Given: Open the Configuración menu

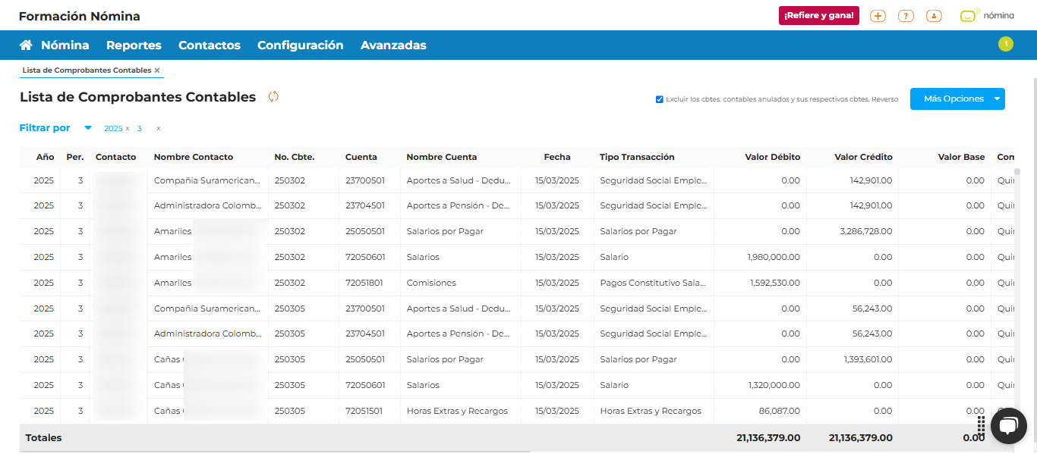Looking at the screenshot, I should pyautogui.click(x=300, y=45).
